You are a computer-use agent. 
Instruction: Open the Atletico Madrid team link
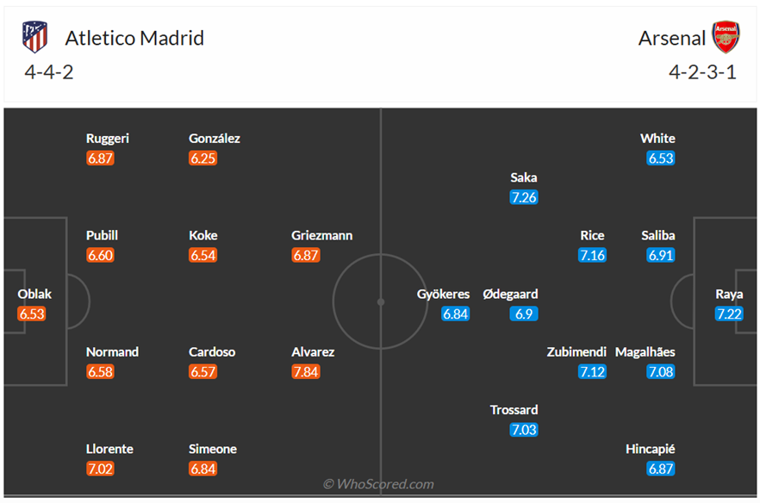point(134,38)
